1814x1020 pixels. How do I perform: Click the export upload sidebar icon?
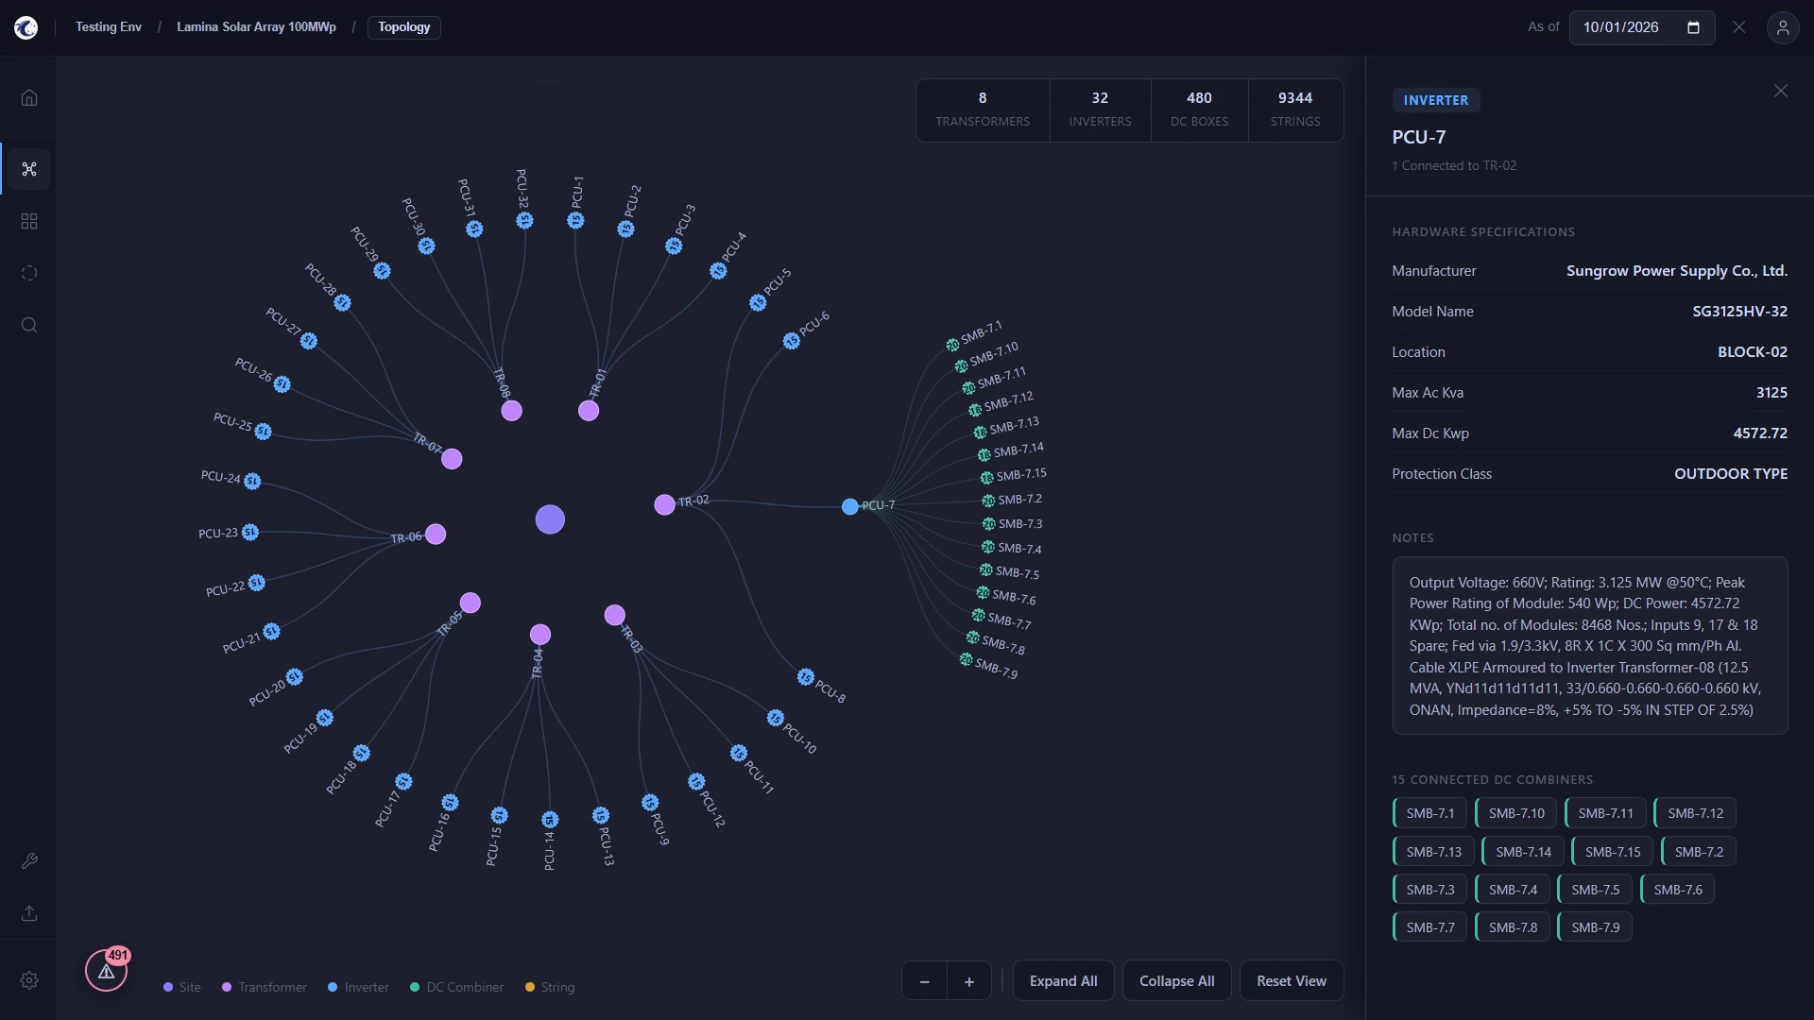click(x=29, y=913)
